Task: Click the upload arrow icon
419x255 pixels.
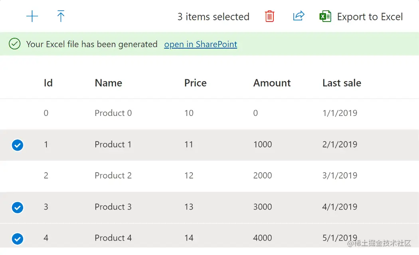Action: click(61, 16)
